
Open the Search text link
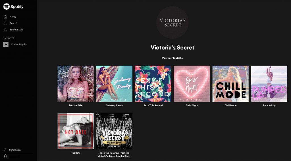13,23
